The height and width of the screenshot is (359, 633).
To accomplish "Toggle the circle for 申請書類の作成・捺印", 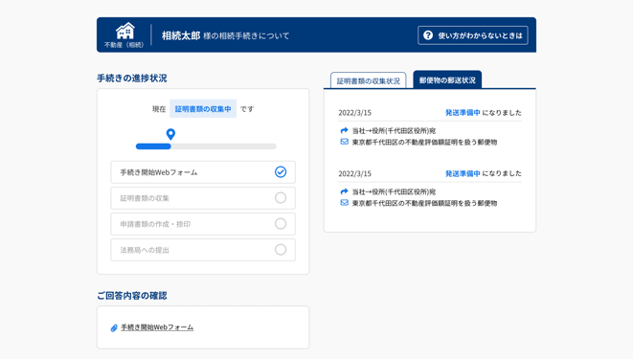I will 281,223.
